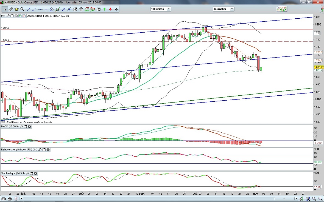Pick the ruler measurement tool

(10, 9)
